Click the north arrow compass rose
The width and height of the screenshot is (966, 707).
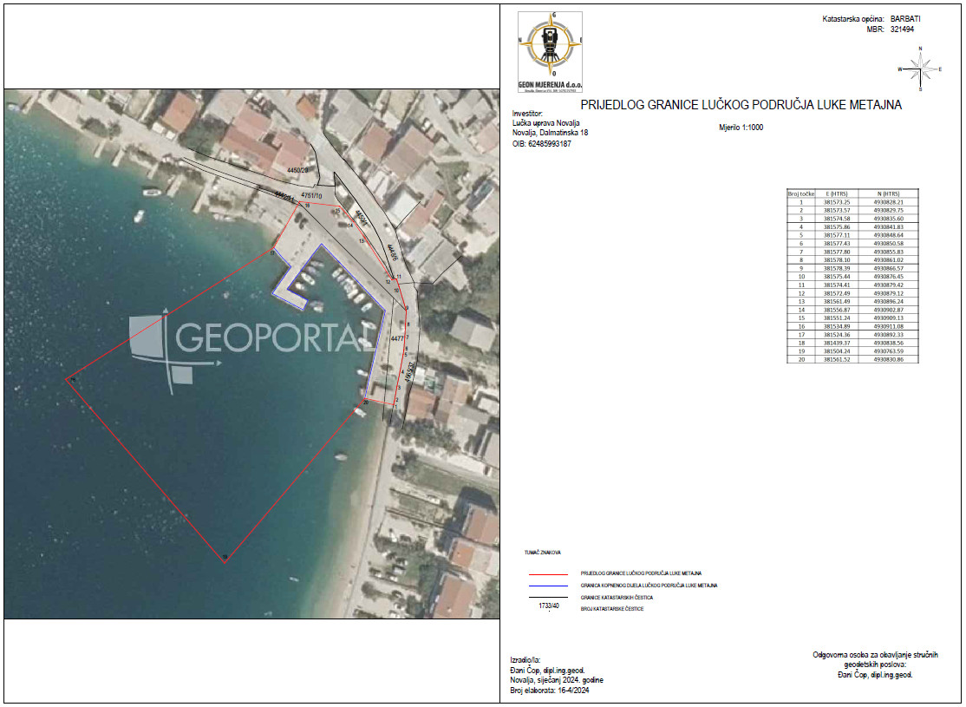click(x=920, y=69)
